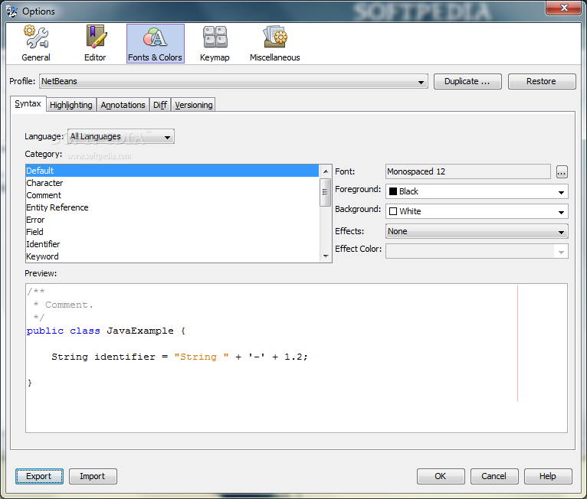This screenshot has height=499, width=587.
Task: Open the Profile dropdown showing NetBeans
Action: 234,81
